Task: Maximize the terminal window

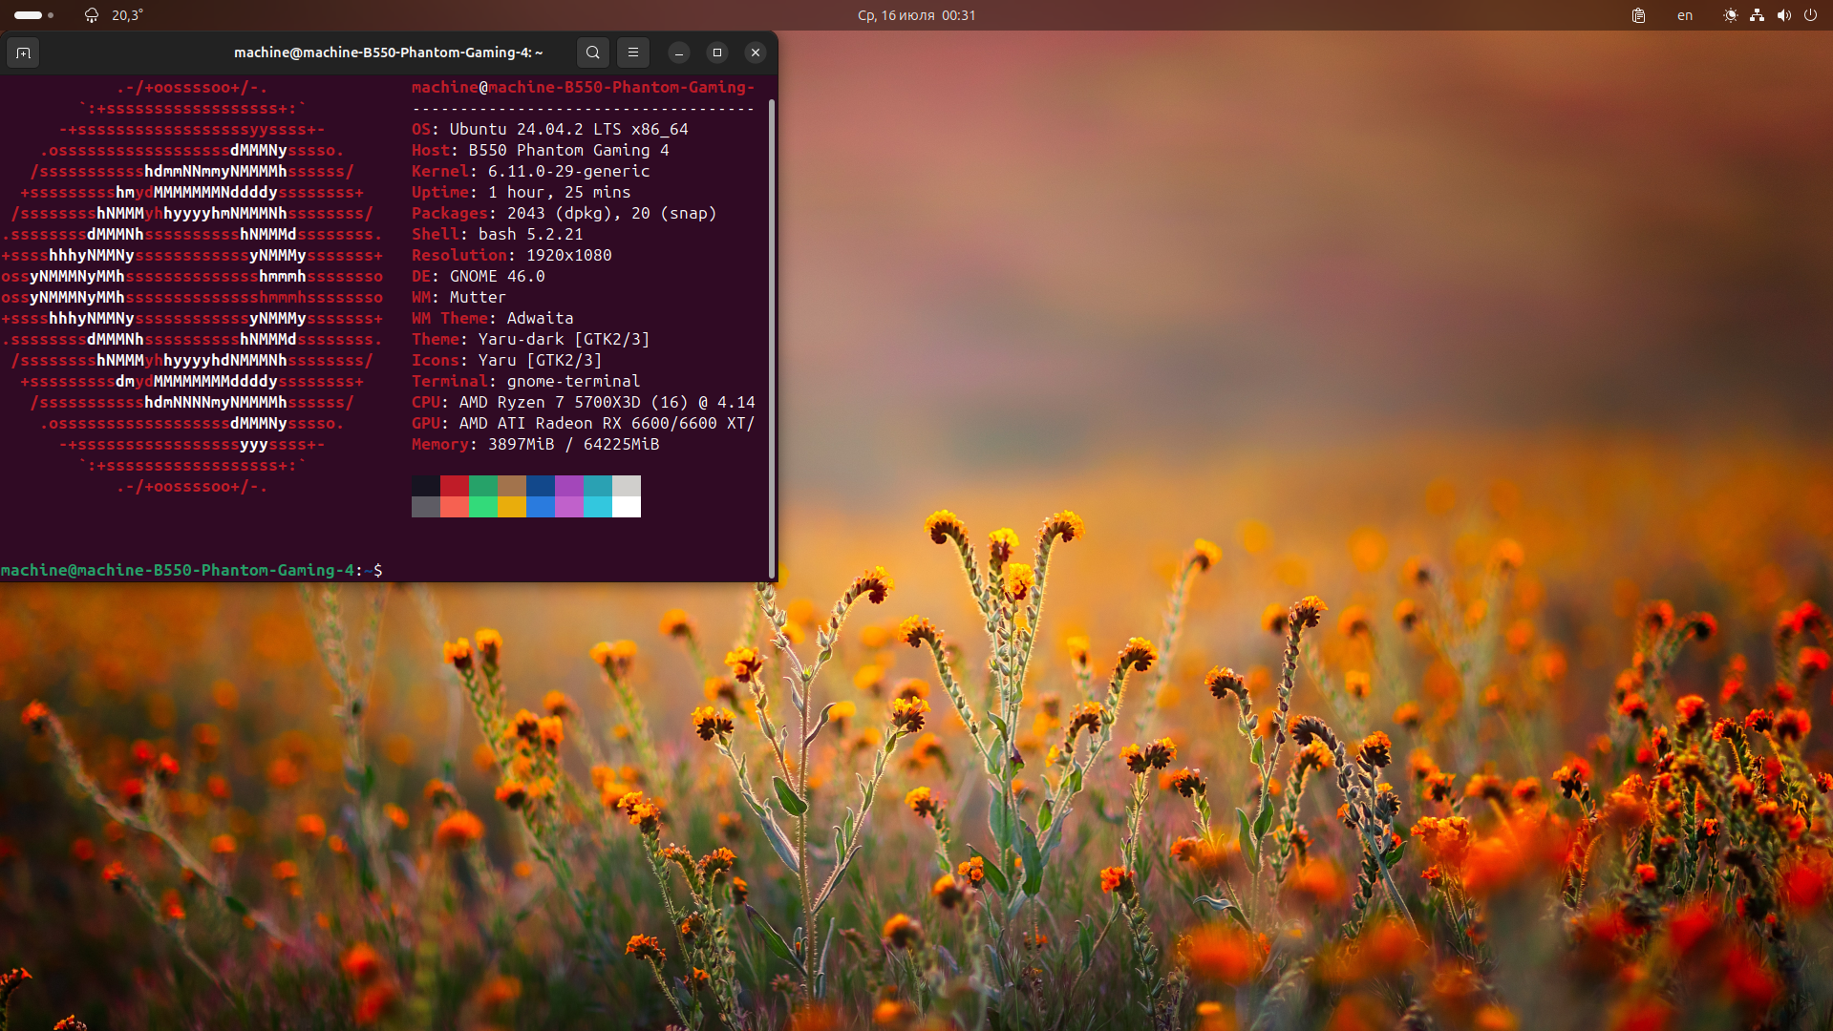Action: tap(717, 53)
